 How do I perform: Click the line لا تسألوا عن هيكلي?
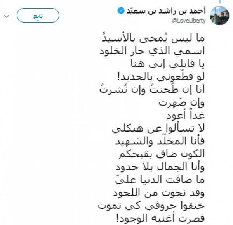click(x=158, y=128)
